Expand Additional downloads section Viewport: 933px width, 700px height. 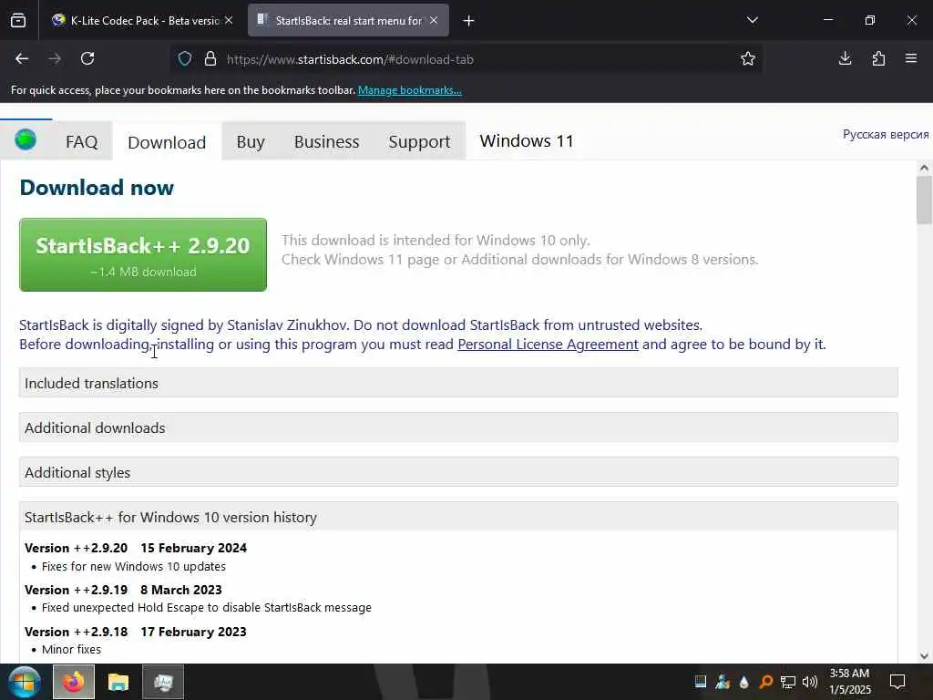(458, 427)
